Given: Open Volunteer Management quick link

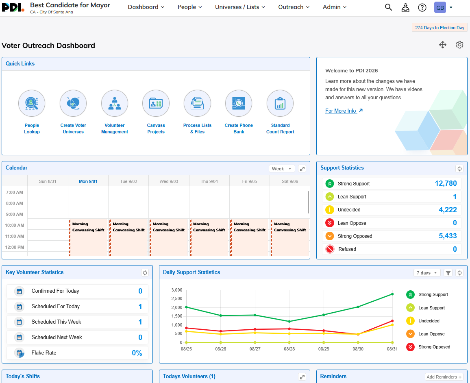Looking at the screenshot, I should point(115,103).
